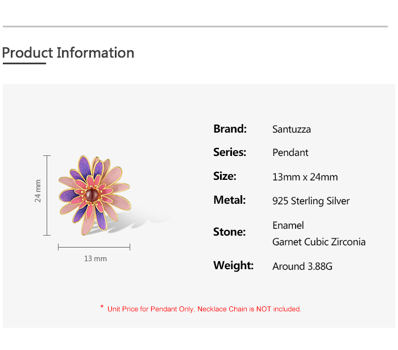This screenshot has width=398, height=350.
Task: Click the 13 mm width dimension label
Action: [x=96, y=258]
